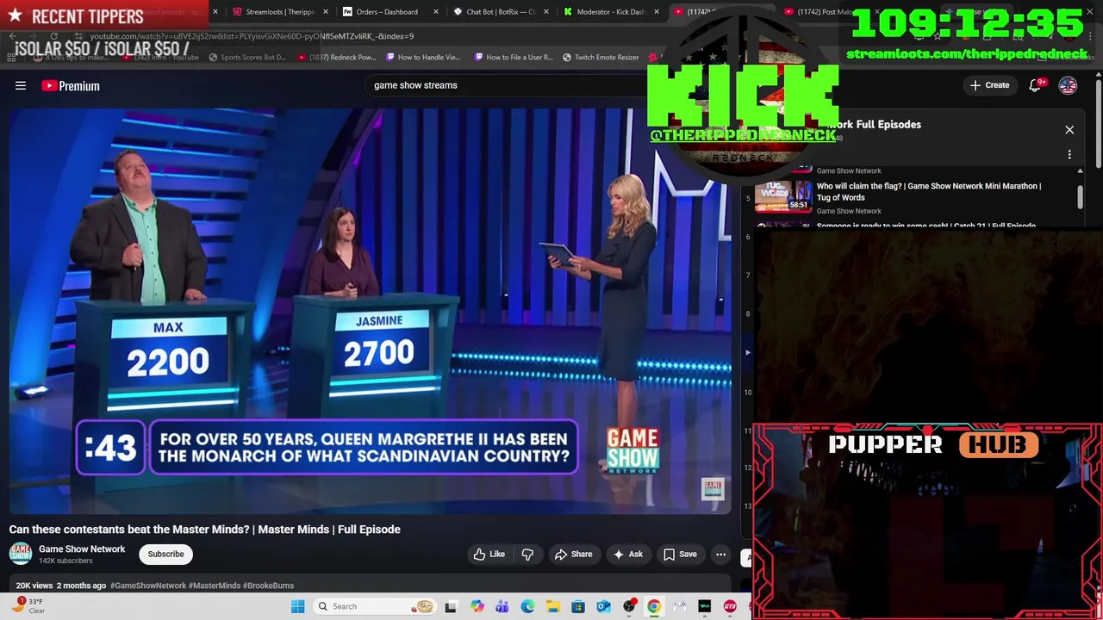Open the Create menu

[x=989, y=85]
